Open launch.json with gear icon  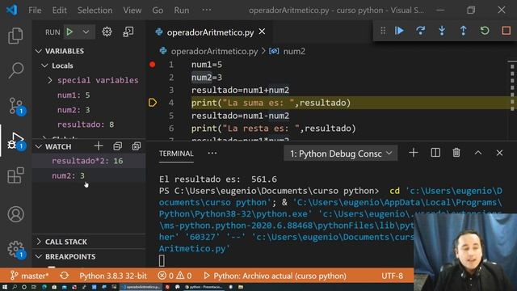[x=107, y=32]
